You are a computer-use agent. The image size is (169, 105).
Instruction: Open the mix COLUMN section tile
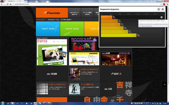point(52,74)
